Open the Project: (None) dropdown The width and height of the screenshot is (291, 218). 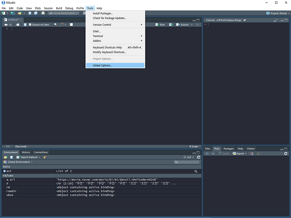pos(278,13)
